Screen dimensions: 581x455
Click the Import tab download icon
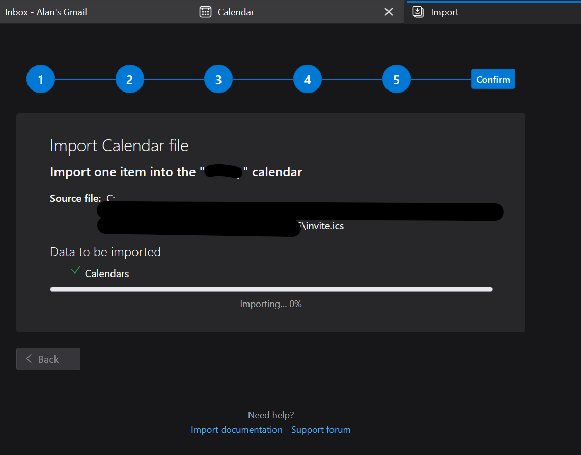pyautogui.click(x=418, y=12)
